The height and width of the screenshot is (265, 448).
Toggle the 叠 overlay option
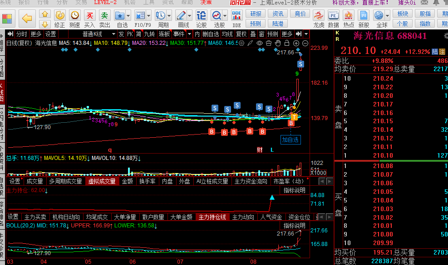[x=253, y=34]
